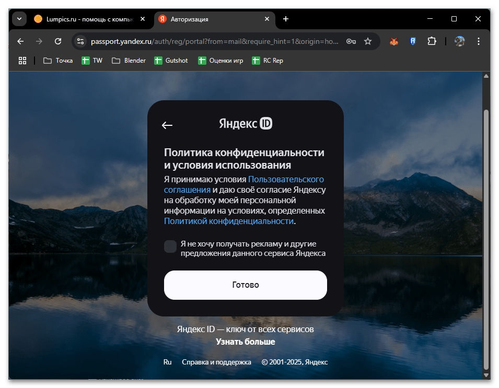Switch to the Lumpics.ru tab
The width and height of the screenshot is (499, 388).
coord(89,19)
